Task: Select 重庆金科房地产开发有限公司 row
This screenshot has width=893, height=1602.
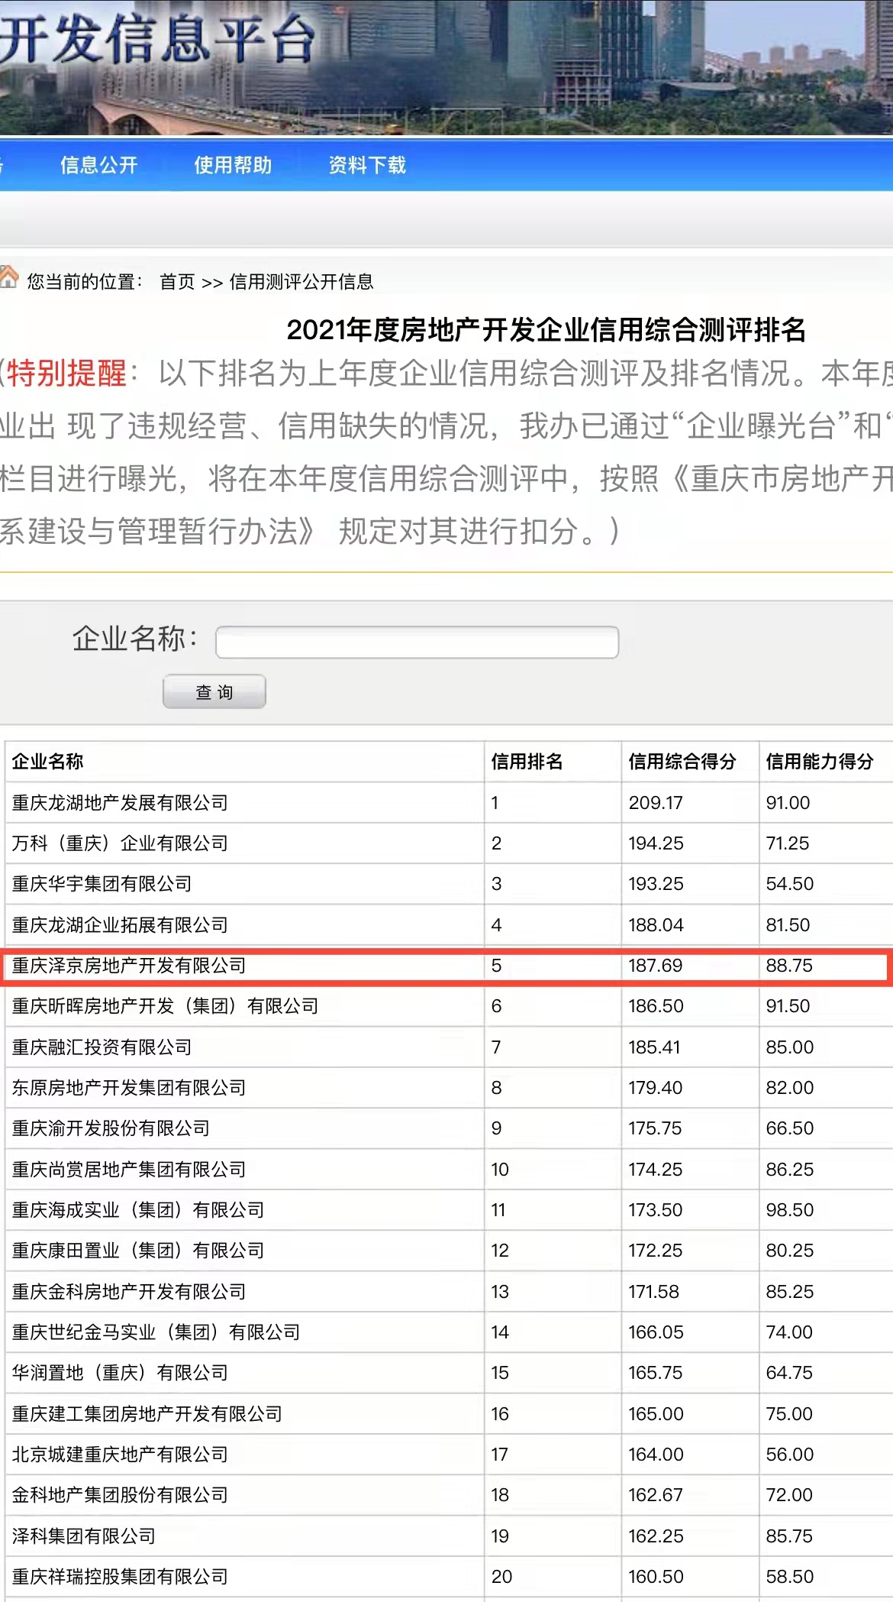Action: (x=449, y=1292)
